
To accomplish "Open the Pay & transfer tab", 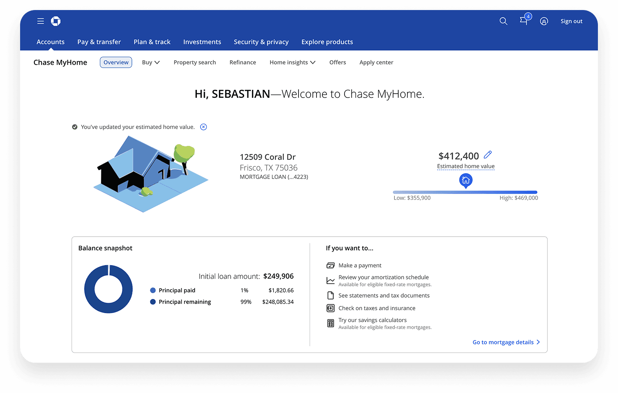I will tap(99, 42).
